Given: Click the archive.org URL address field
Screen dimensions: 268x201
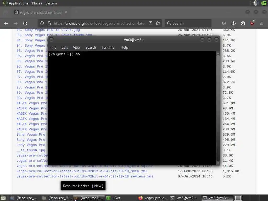Looking at the screenshot, I should (100, 23).
